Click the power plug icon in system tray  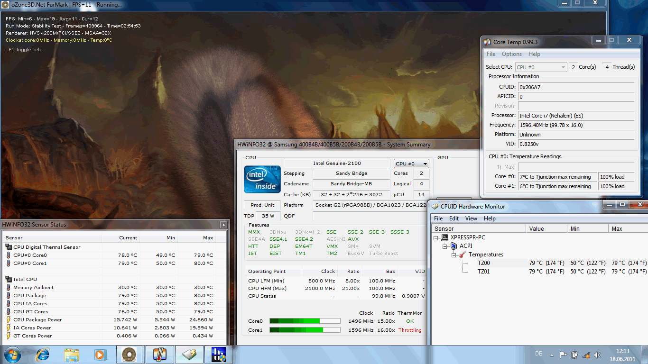point(575,355)
